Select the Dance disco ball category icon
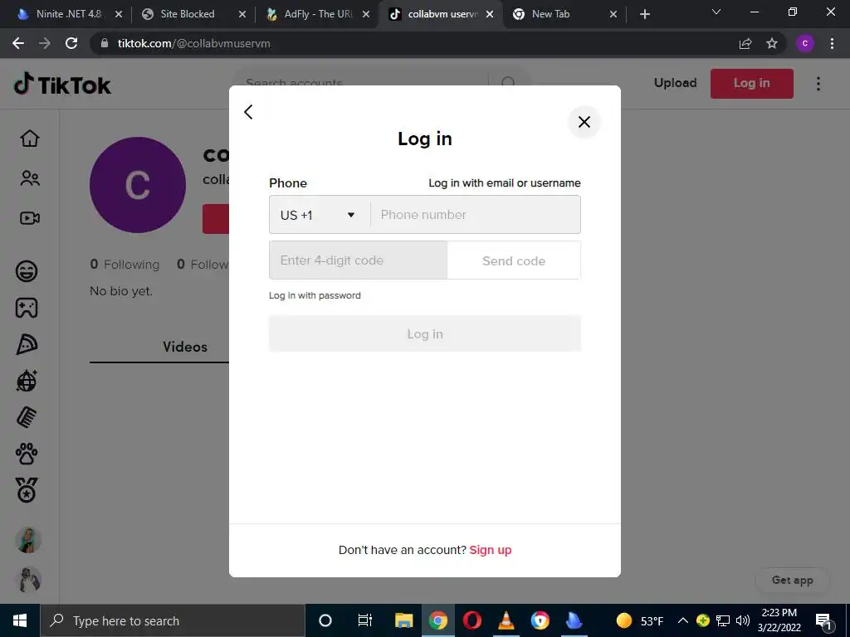 pyautogui.click(x=27, y=381)
